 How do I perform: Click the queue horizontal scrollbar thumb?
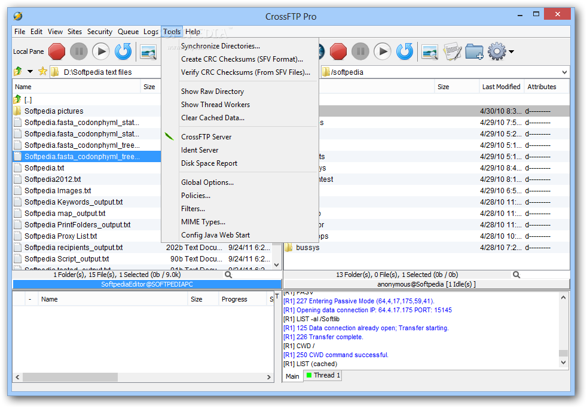70,377
